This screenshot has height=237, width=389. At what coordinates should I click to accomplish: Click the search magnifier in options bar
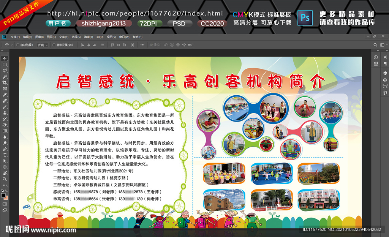click(375, 45)
